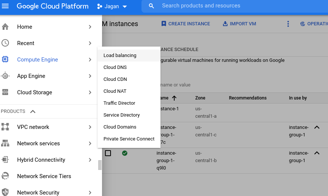Viewport: 328px width, 196px height.
Task: Click the OPERATIONS button
Action: (x=314, y=24)
